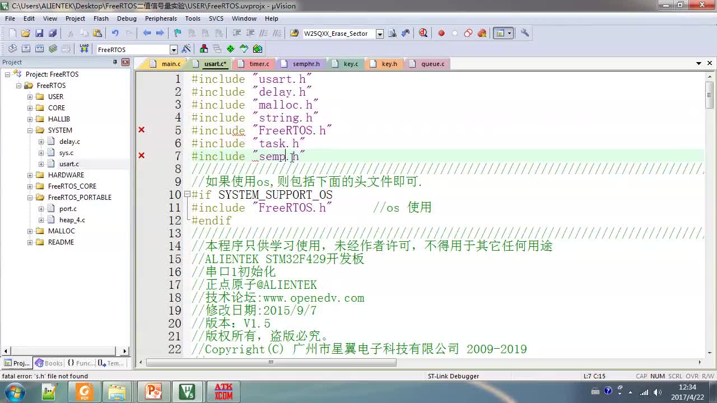Click the Save All icon

53,34
